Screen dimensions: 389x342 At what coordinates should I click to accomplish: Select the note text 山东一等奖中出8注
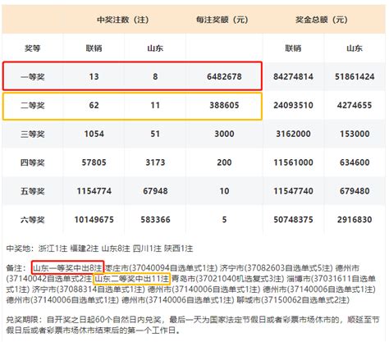67,268
